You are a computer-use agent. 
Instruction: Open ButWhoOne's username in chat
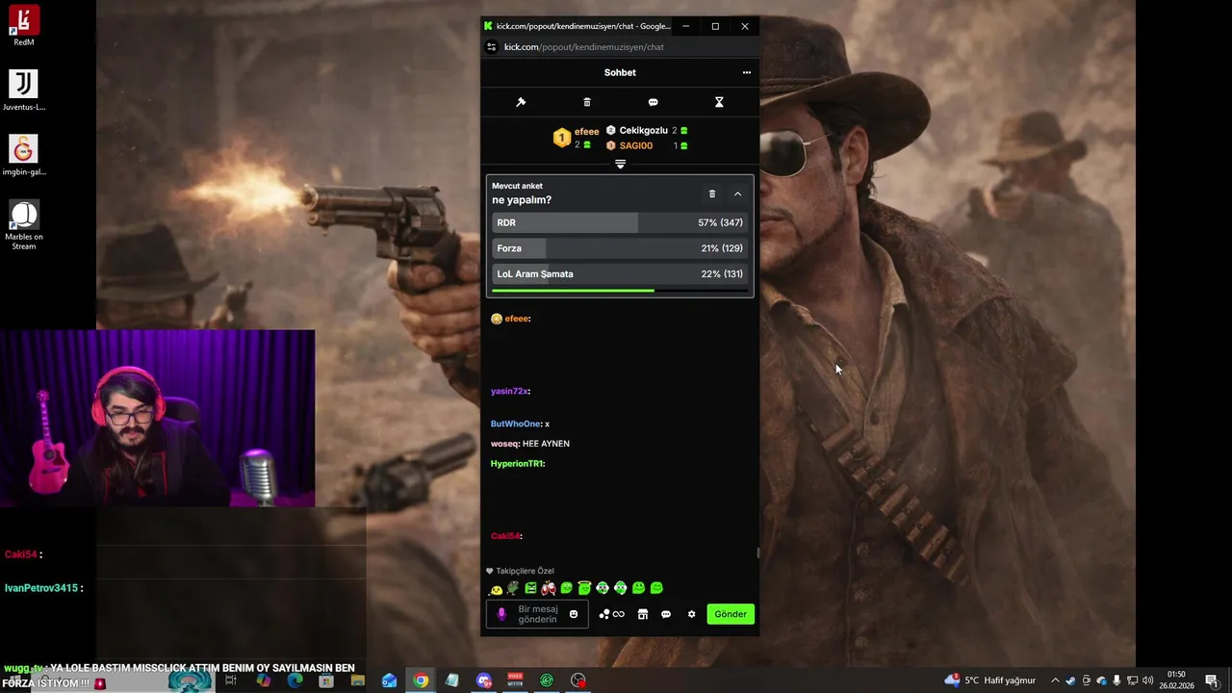(x=516, y=424)
